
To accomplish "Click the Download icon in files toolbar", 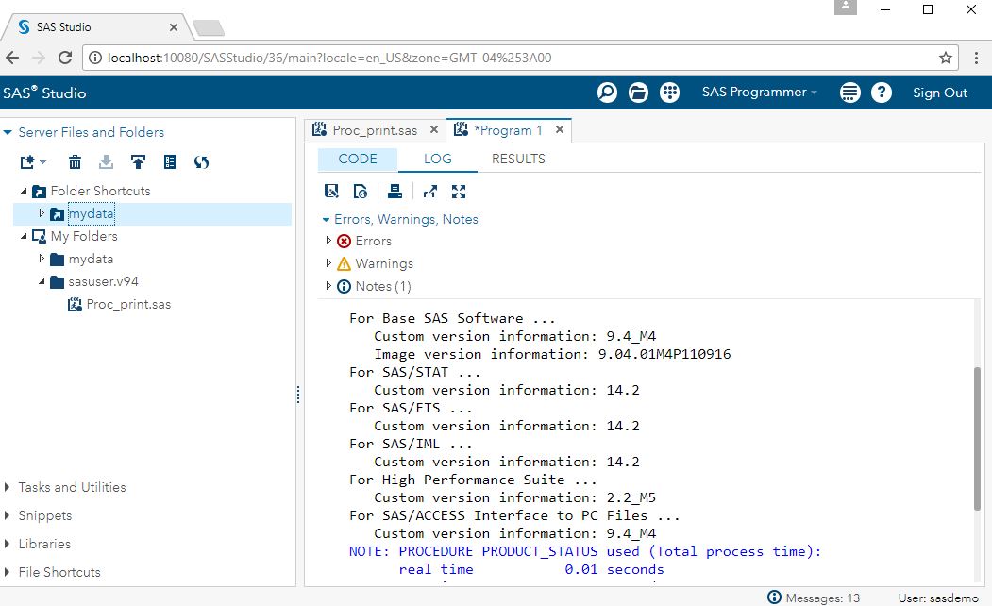I will coord(107,162).
